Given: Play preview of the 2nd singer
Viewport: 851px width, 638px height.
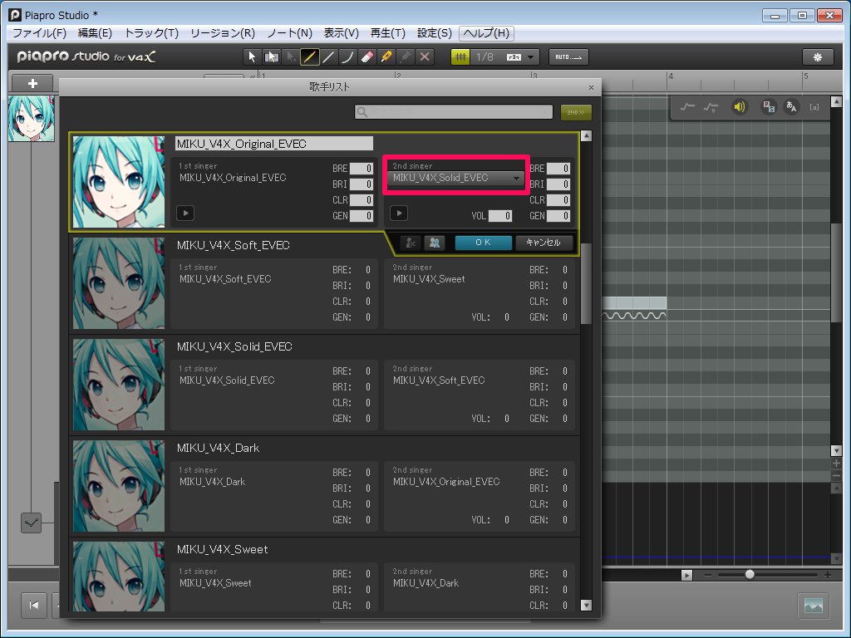Looking at the screenshot, I should coord(399,213).
